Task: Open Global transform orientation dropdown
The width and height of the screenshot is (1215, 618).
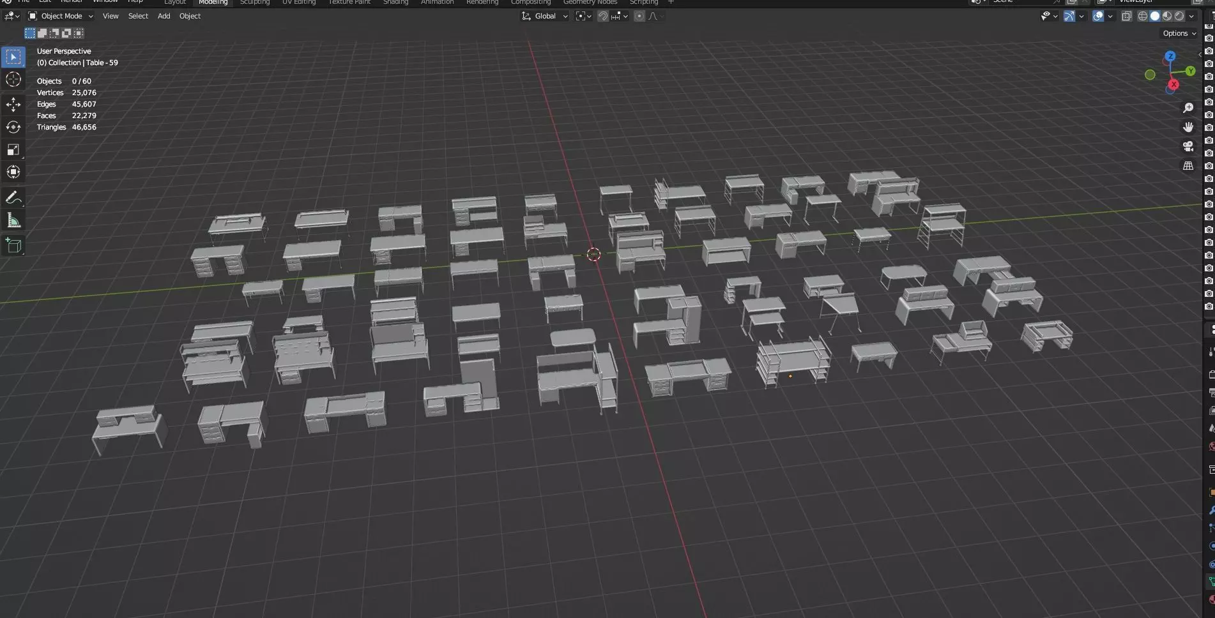Action: 545,16
